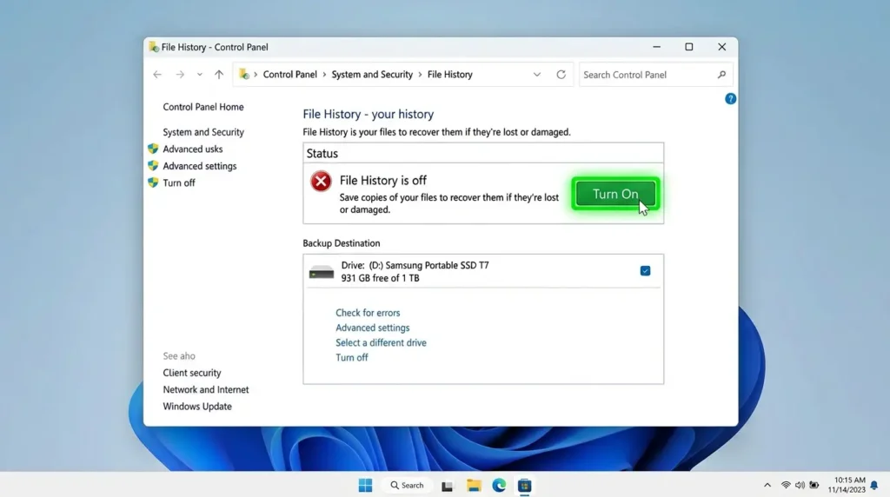The image size is (890, 497).
Task: Click Select a different drive
Action: coord(381,342)
